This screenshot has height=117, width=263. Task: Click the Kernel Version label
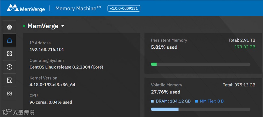(x=43, y=78)
